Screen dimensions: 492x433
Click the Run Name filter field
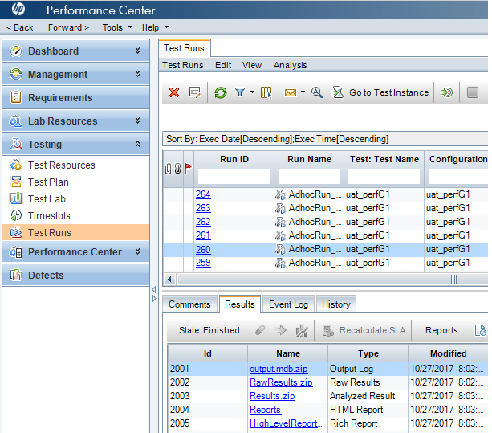(309, 176)
